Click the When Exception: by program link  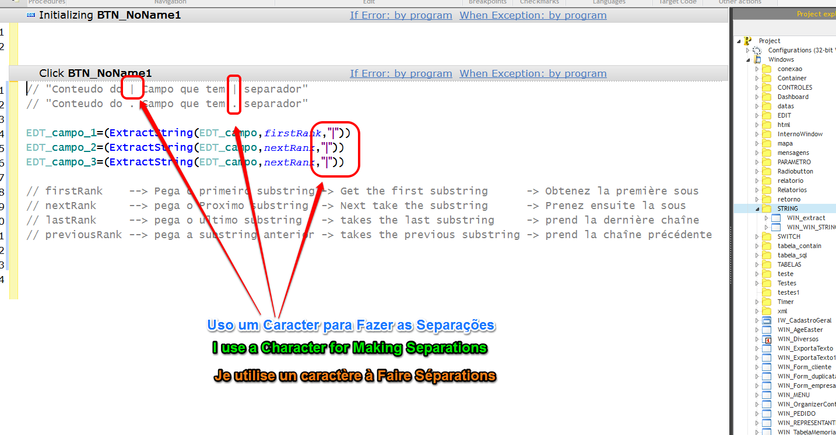coord(532,15)
